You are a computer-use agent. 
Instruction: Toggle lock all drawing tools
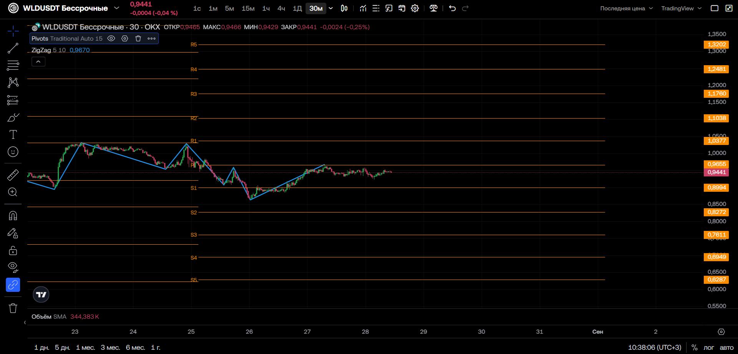click(x=13, y=250)
